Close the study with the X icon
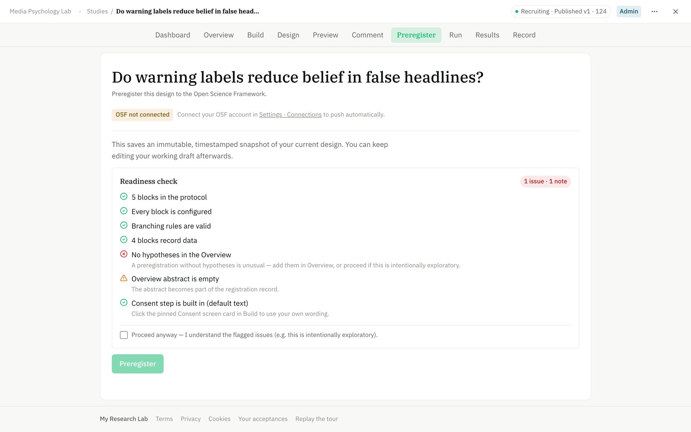Image resolution: width=691 pixels, height=432 pixels. click(x=676, y=11)
